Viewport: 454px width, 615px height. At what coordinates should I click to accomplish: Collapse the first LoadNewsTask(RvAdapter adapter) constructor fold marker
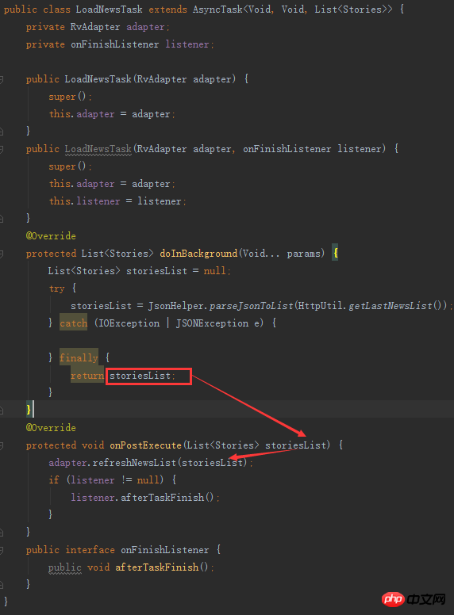(x=2, y=79)
